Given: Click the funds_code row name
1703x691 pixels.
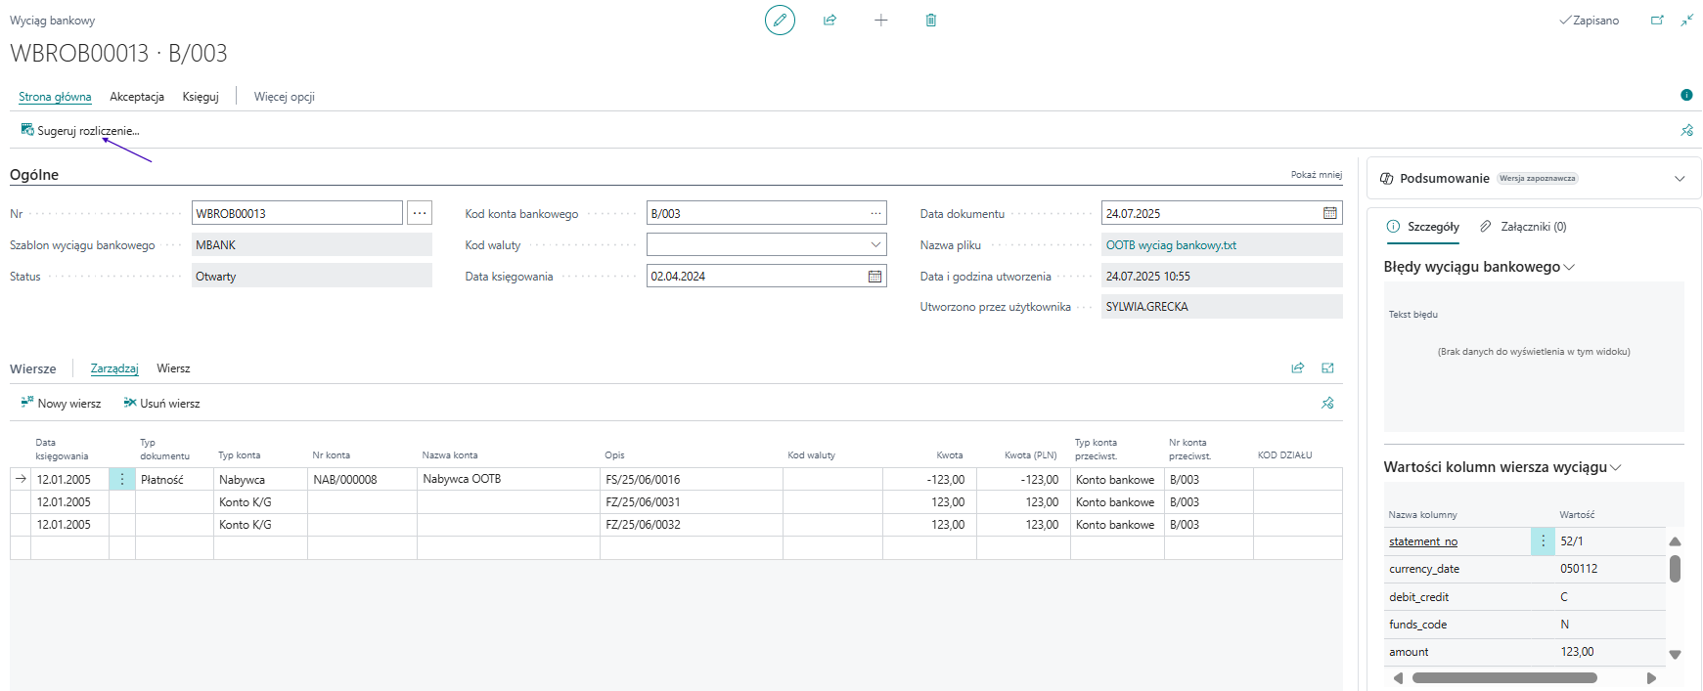Looking at the screenshot, I should click(x=1417, y=625).
